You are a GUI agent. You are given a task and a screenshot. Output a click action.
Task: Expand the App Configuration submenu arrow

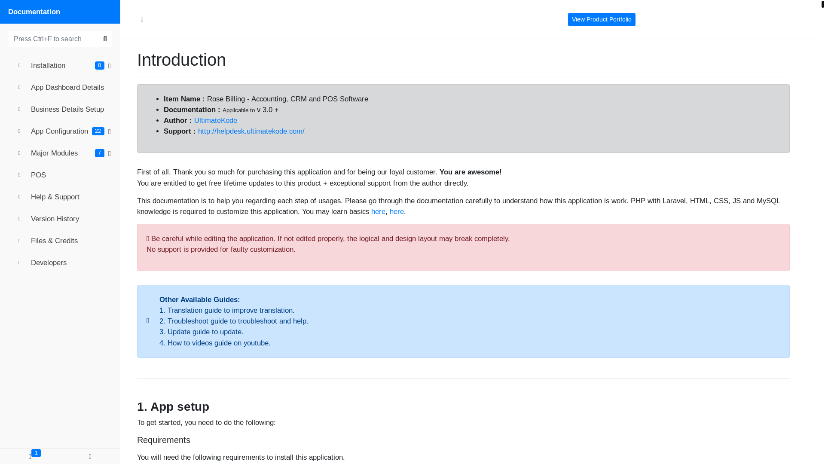[110, 131]
